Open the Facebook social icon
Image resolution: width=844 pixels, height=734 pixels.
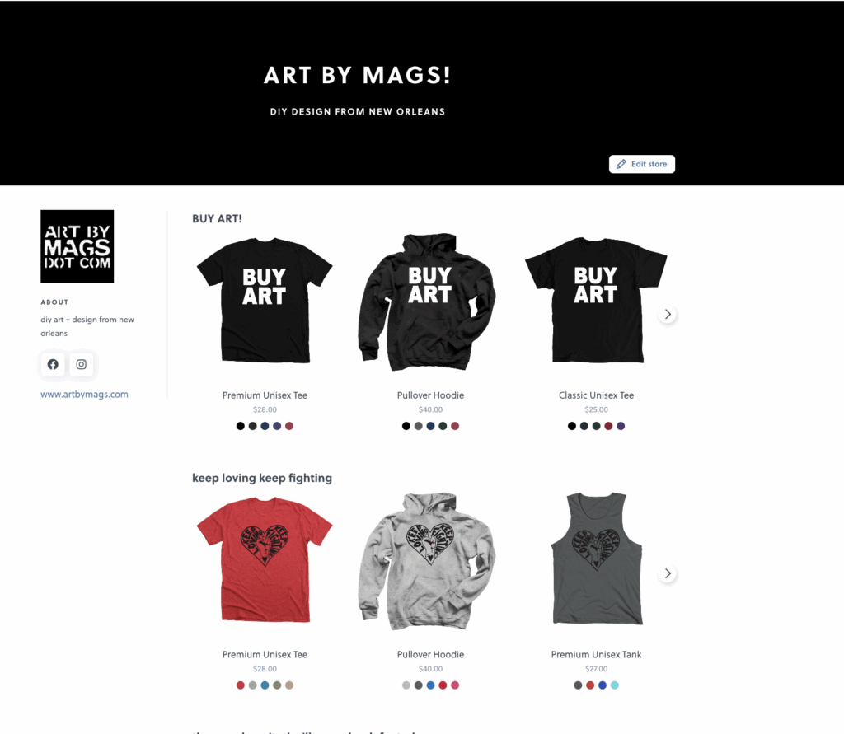tap(53, 364)
